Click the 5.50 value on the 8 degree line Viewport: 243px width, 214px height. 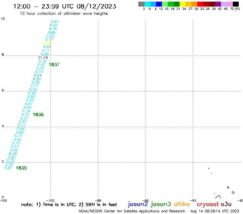pyautogui.click(x=45, y=54)
